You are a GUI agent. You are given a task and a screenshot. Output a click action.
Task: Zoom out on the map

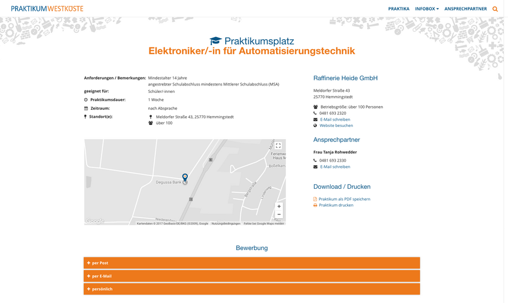(279, 214)
